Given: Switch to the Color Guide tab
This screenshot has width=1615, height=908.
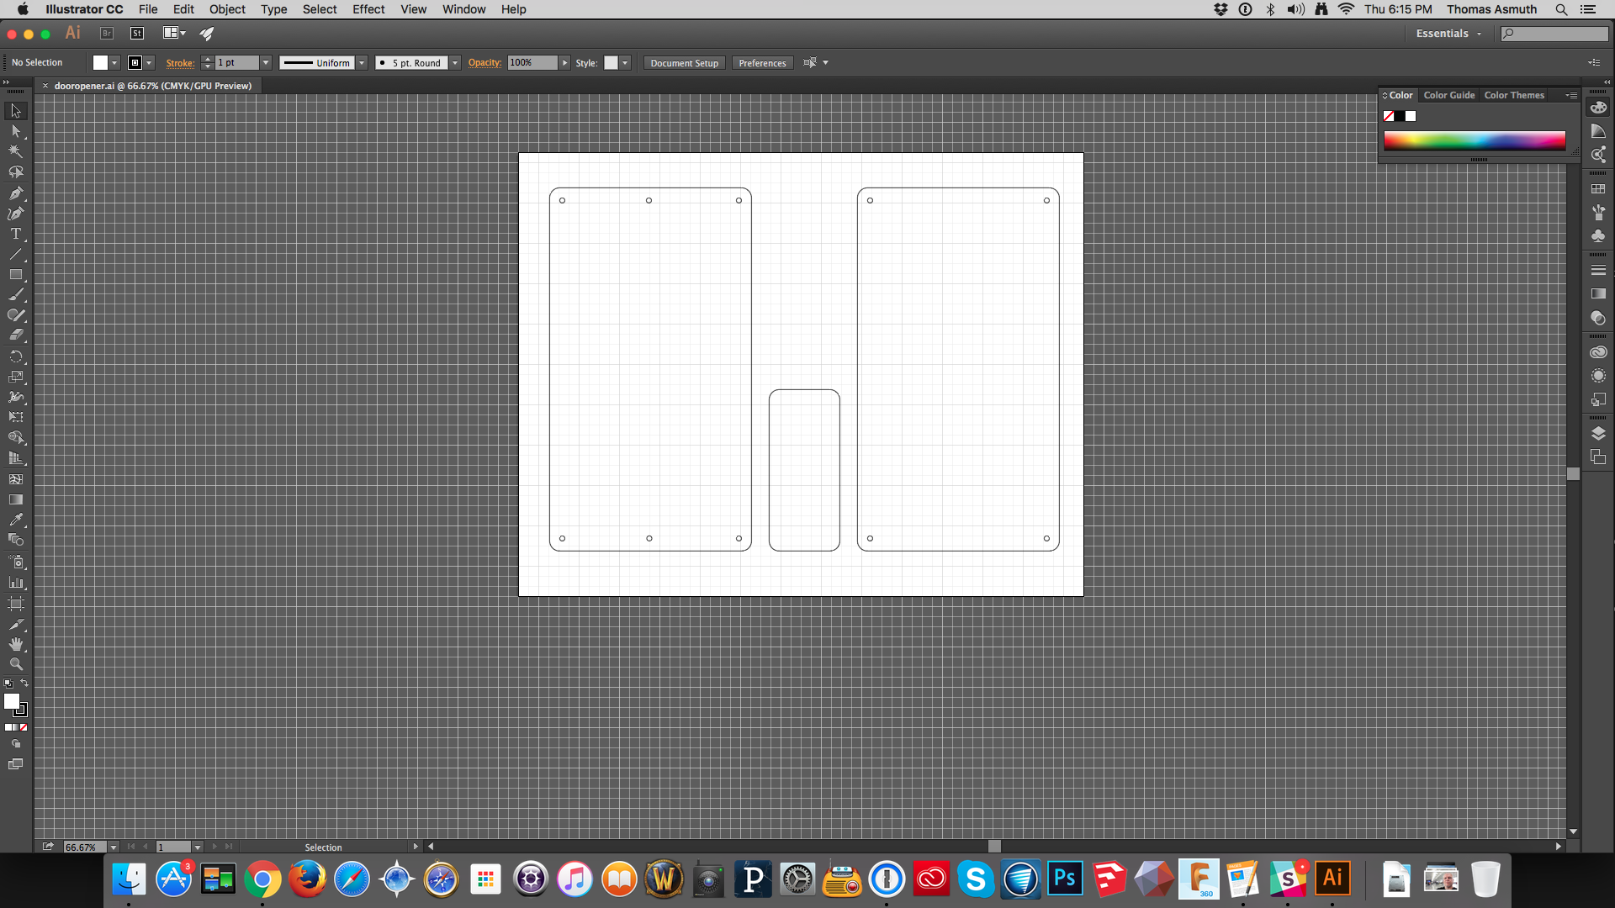Looking at the screenshot, I should coord(1449,95).
